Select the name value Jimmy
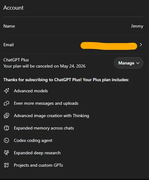149x180 pixels. tap(137, 26)
